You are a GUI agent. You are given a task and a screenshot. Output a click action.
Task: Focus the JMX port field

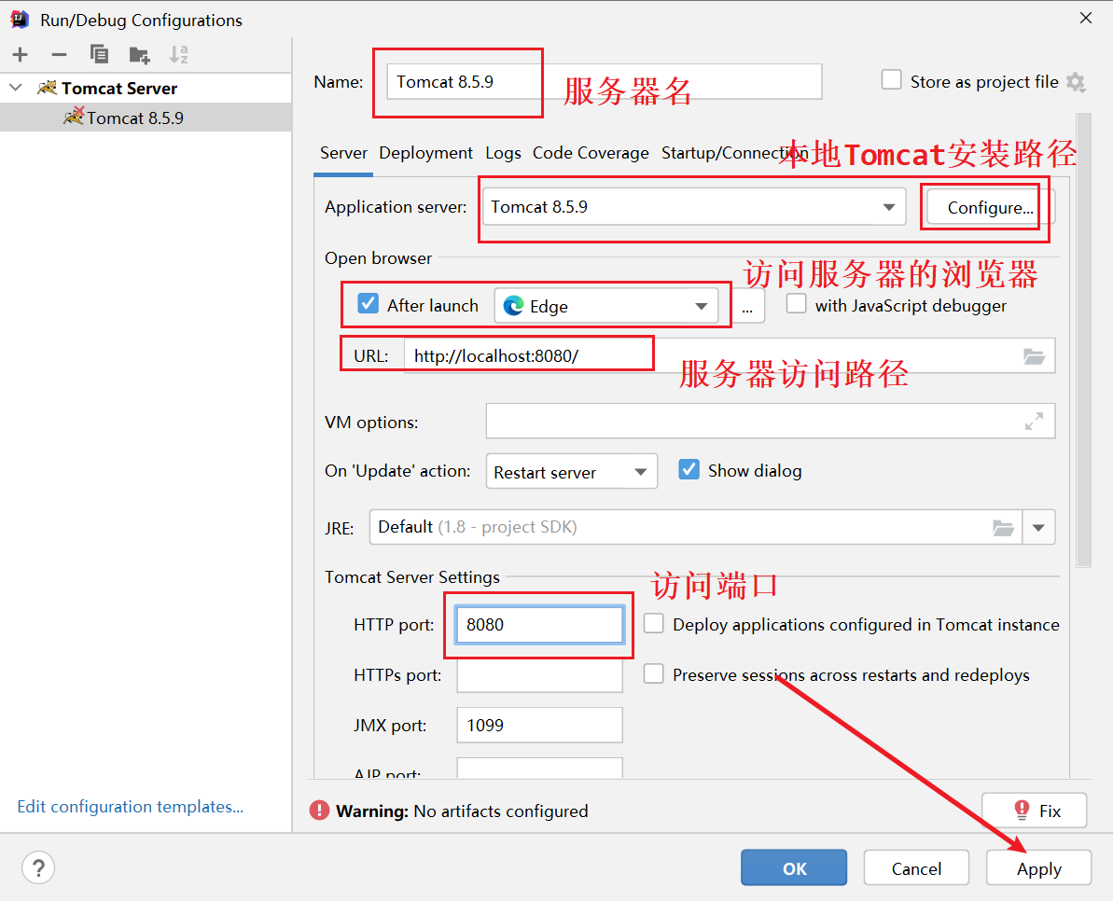click(x=539, y=725)
